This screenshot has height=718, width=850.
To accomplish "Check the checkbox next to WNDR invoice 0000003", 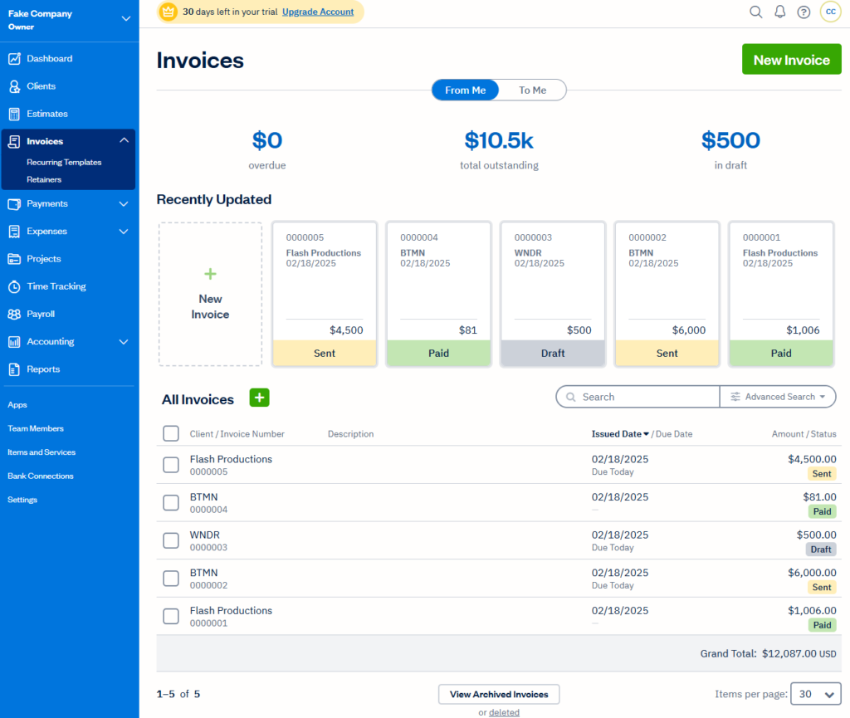I will pos(170,540).
